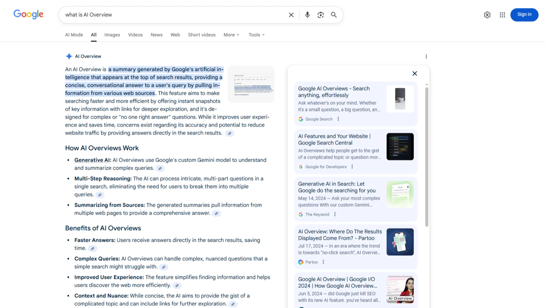Open the AI Mode tab
The width and height of the screenshot is (548, 308).
point(74,35)
